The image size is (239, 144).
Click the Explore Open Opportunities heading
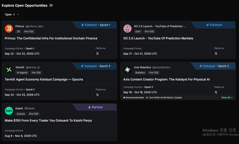tap(25, 6)
